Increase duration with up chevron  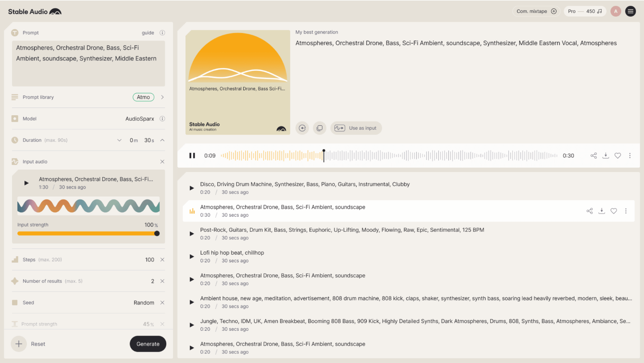[162, 140]
